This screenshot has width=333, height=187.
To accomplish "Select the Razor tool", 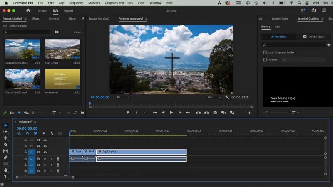I will 6,145.
